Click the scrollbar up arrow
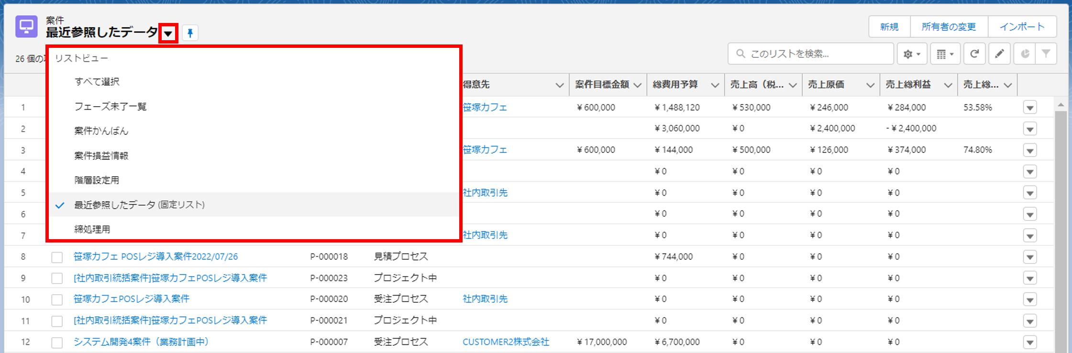 (x=1061, y=105)
